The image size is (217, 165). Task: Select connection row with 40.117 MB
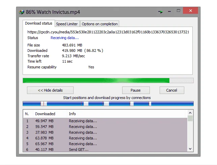(105, 150)
